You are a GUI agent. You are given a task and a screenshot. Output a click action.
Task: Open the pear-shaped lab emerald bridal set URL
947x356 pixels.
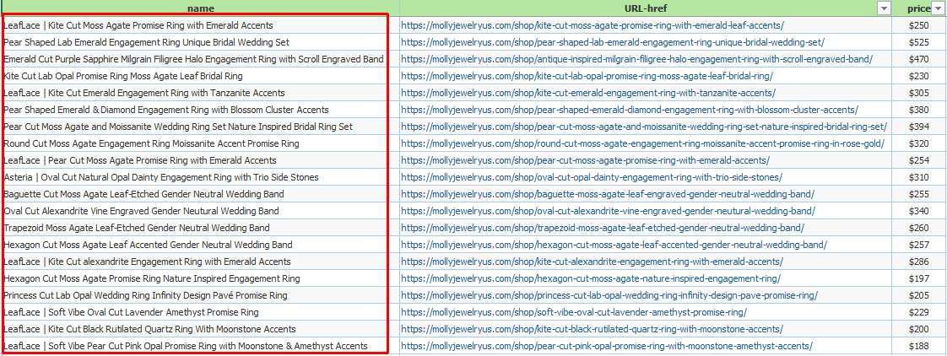click(612, 42)
